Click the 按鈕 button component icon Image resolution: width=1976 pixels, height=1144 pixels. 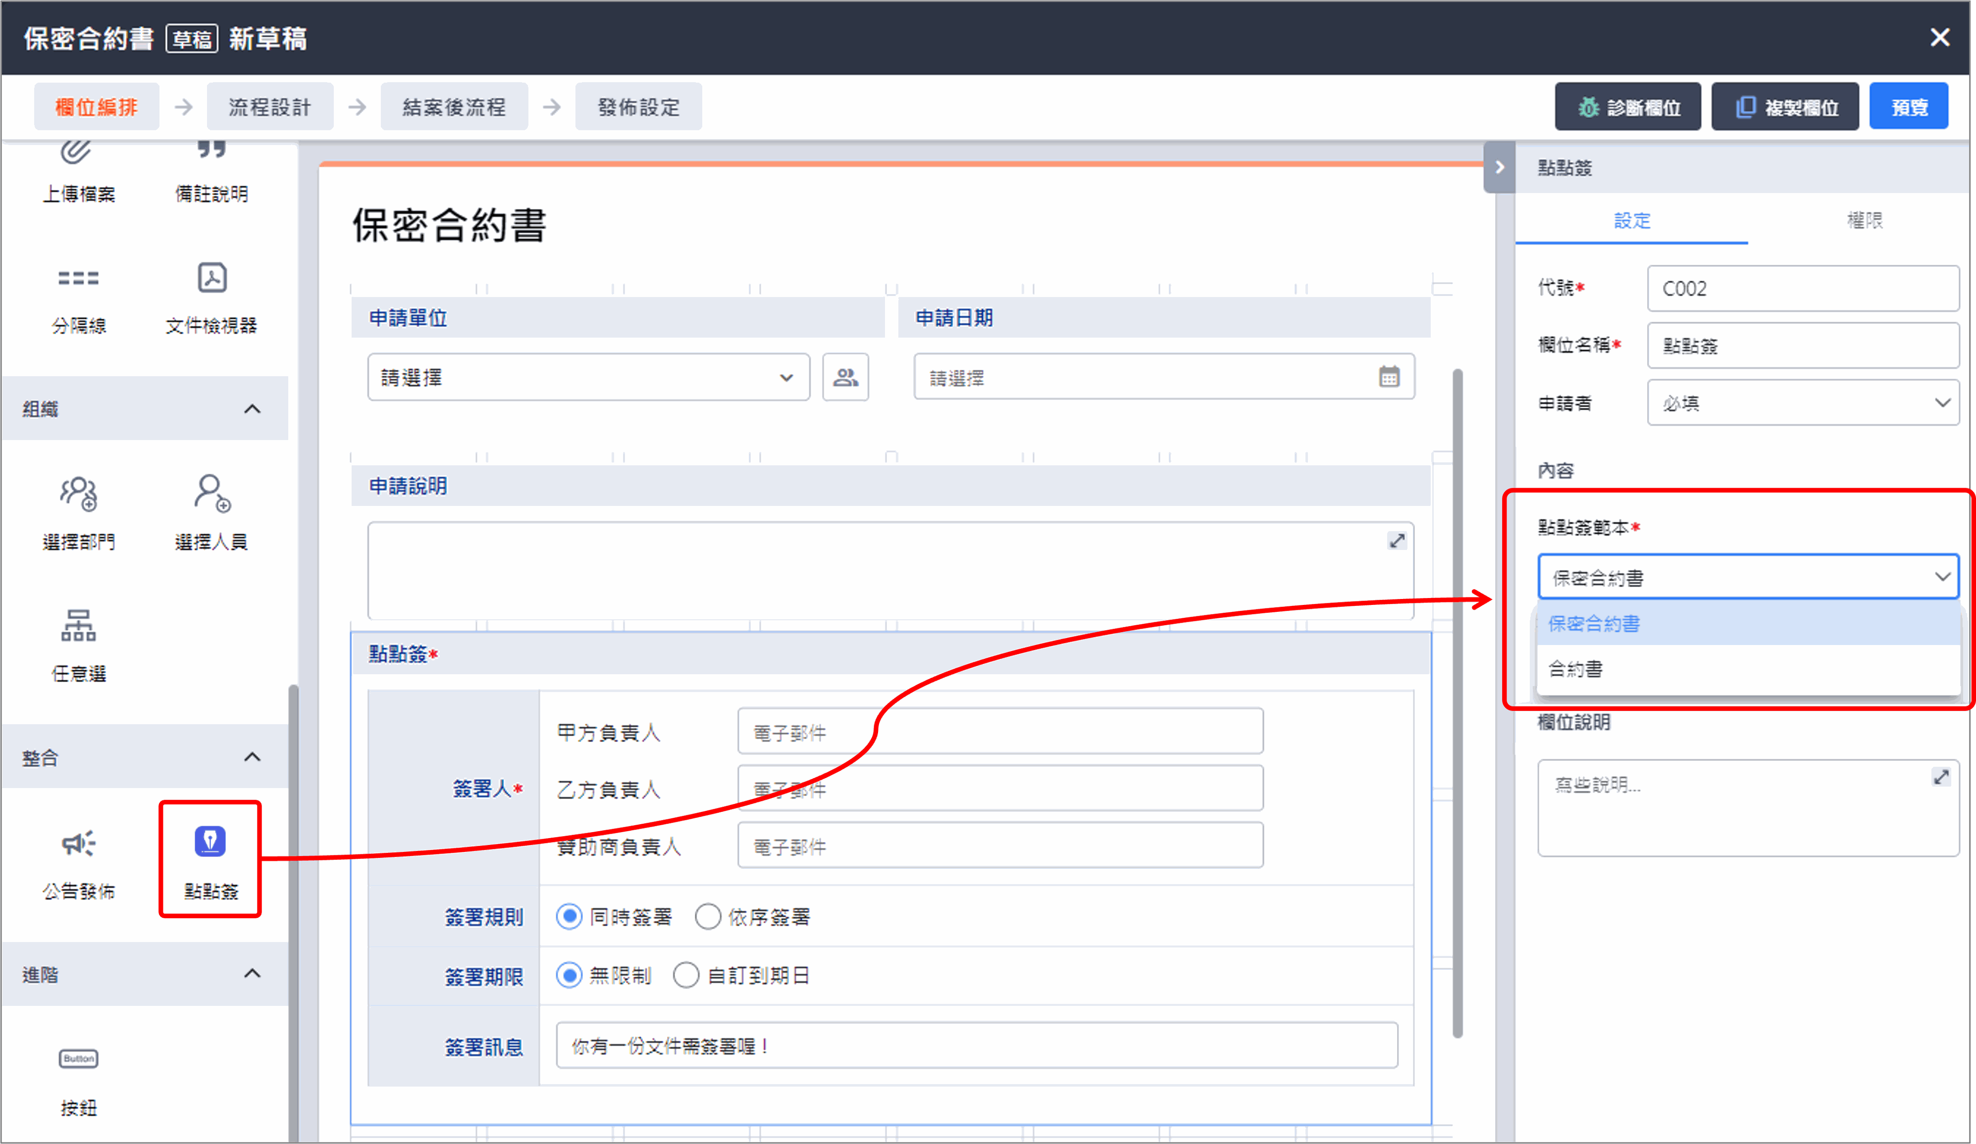(78, 1058)
